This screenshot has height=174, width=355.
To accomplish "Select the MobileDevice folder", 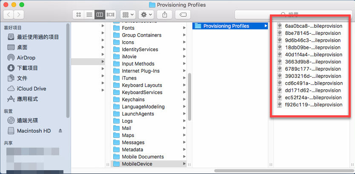I will coord(149,164).
